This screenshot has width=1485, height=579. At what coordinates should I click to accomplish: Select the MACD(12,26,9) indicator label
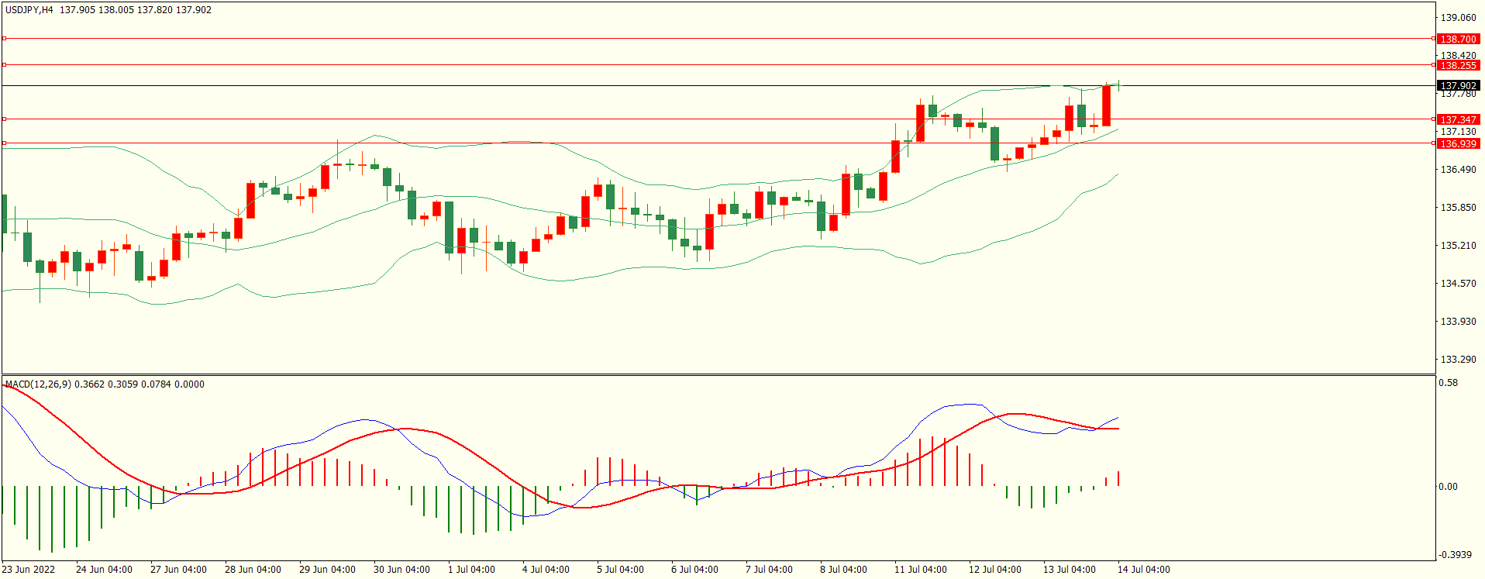(x=38, y=384)
